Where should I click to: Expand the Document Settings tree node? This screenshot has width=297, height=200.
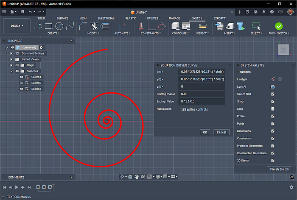[x=11, y=53]
